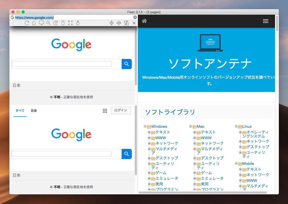Click the Google logo in the lower pane
Image resolution: width=288 pixels, height=204 pixels.
coord(71,135)
